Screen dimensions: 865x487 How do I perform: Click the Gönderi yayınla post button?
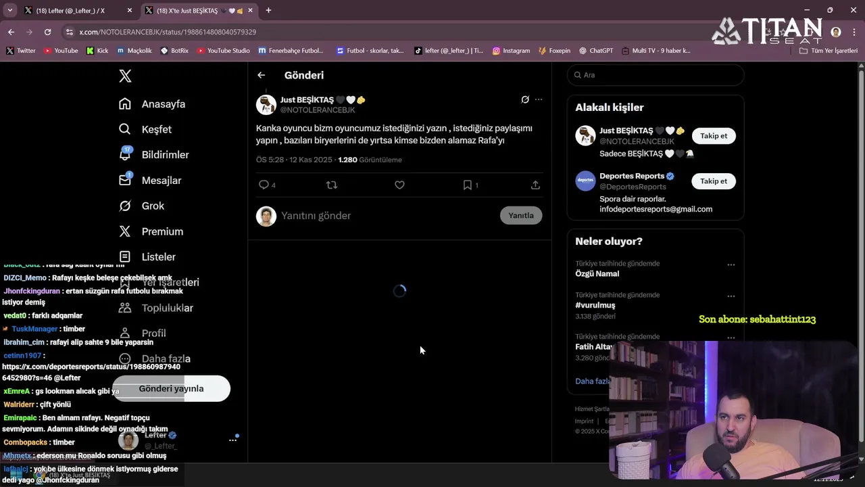point(171,389)
